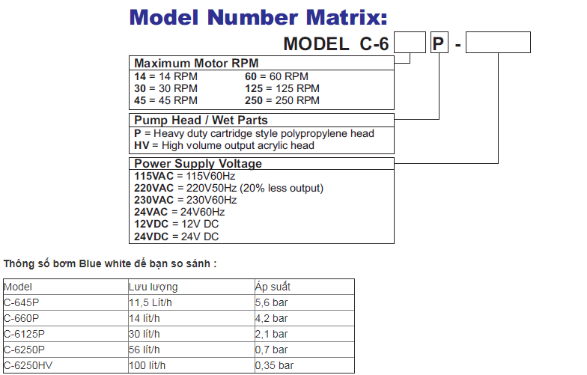Click the '14 = 14 RPM' entry
587x375 pixels.
click(x=166, y=76)
